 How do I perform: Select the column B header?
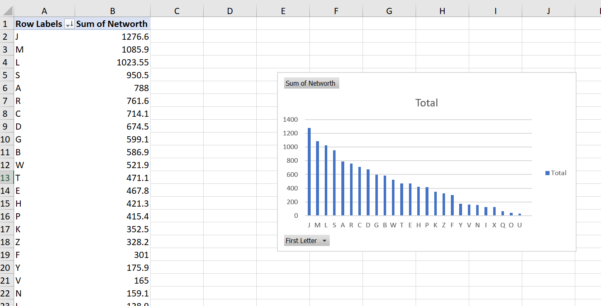112,11
